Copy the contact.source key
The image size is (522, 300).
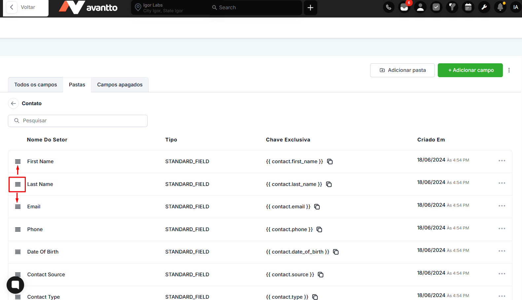[321, 275]
